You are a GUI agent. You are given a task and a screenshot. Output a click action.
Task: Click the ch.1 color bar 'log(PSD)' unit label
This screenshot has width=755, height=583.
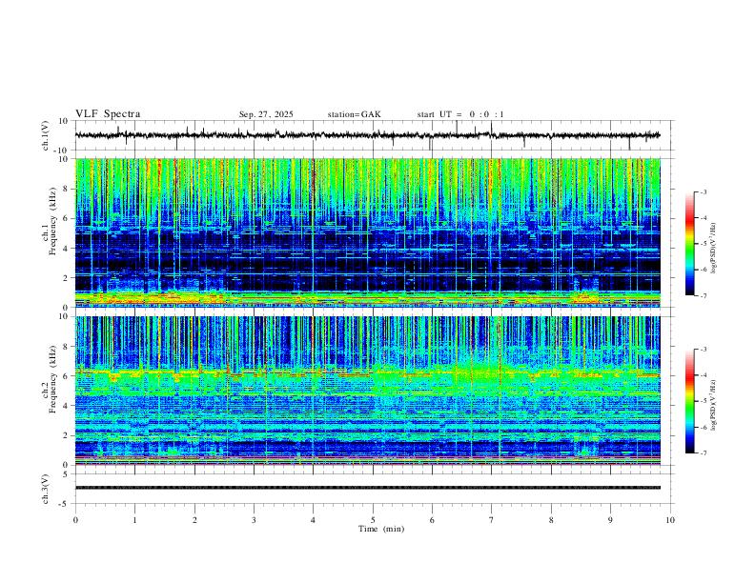713,249
